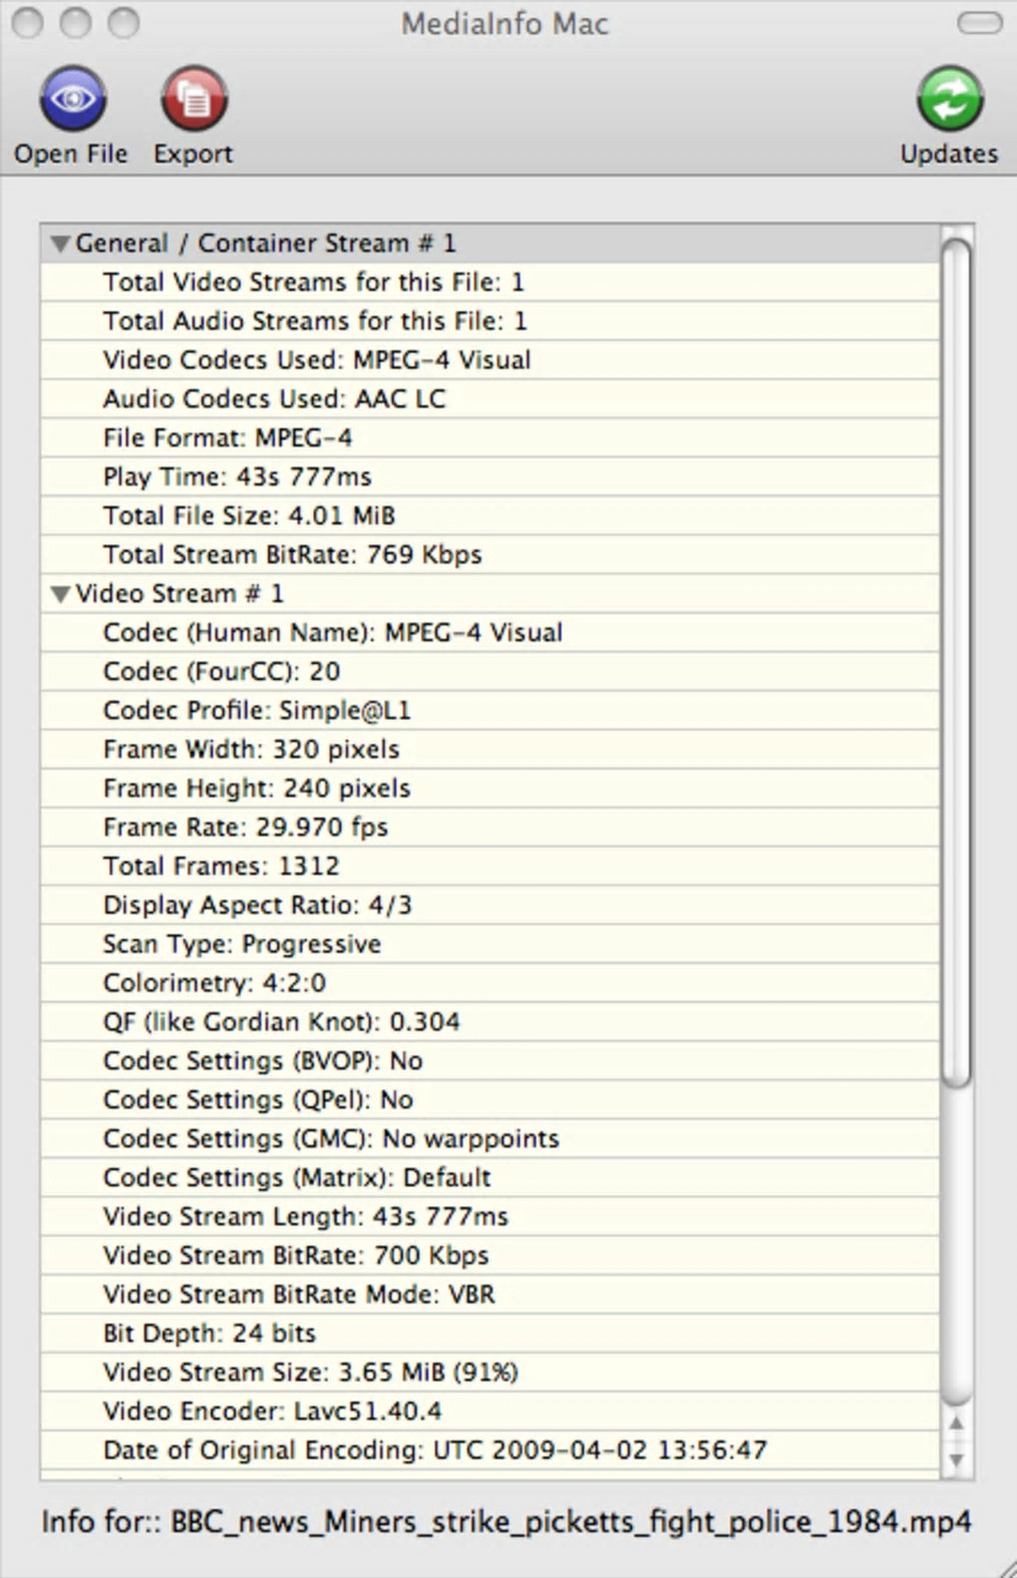Select 'Total File Size: 4.01 MiB' row
1017x1578 pixels.
point(490,515)
